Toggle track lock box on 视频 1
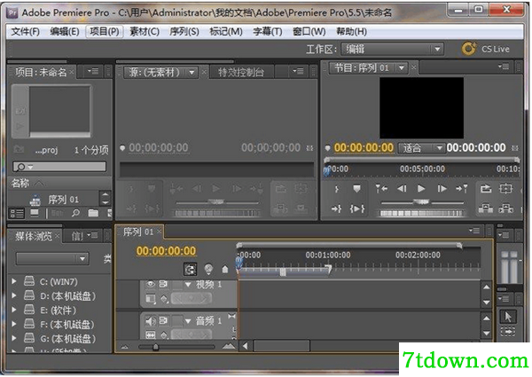The image size is (532, 377). [176, 284]
